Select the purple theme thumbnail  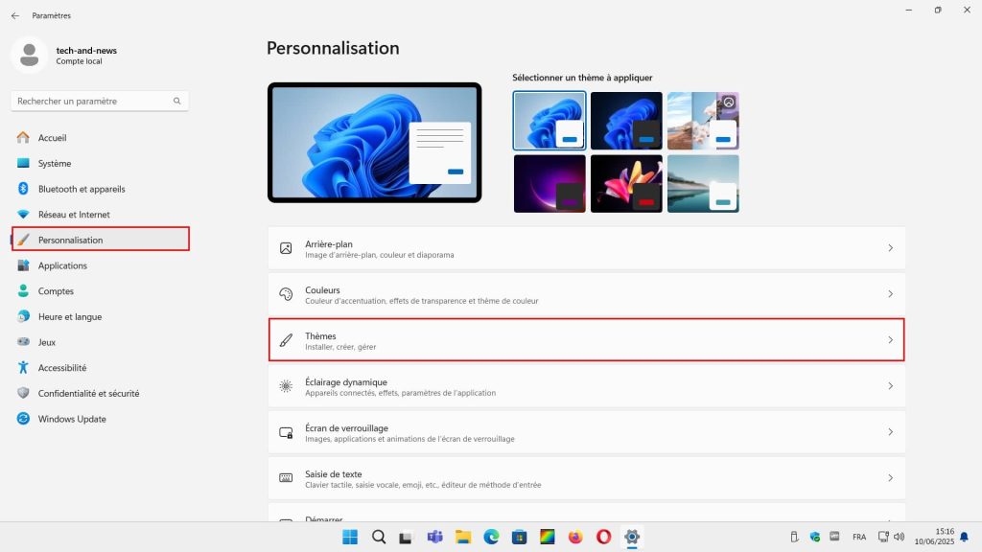tap(549, 182)
